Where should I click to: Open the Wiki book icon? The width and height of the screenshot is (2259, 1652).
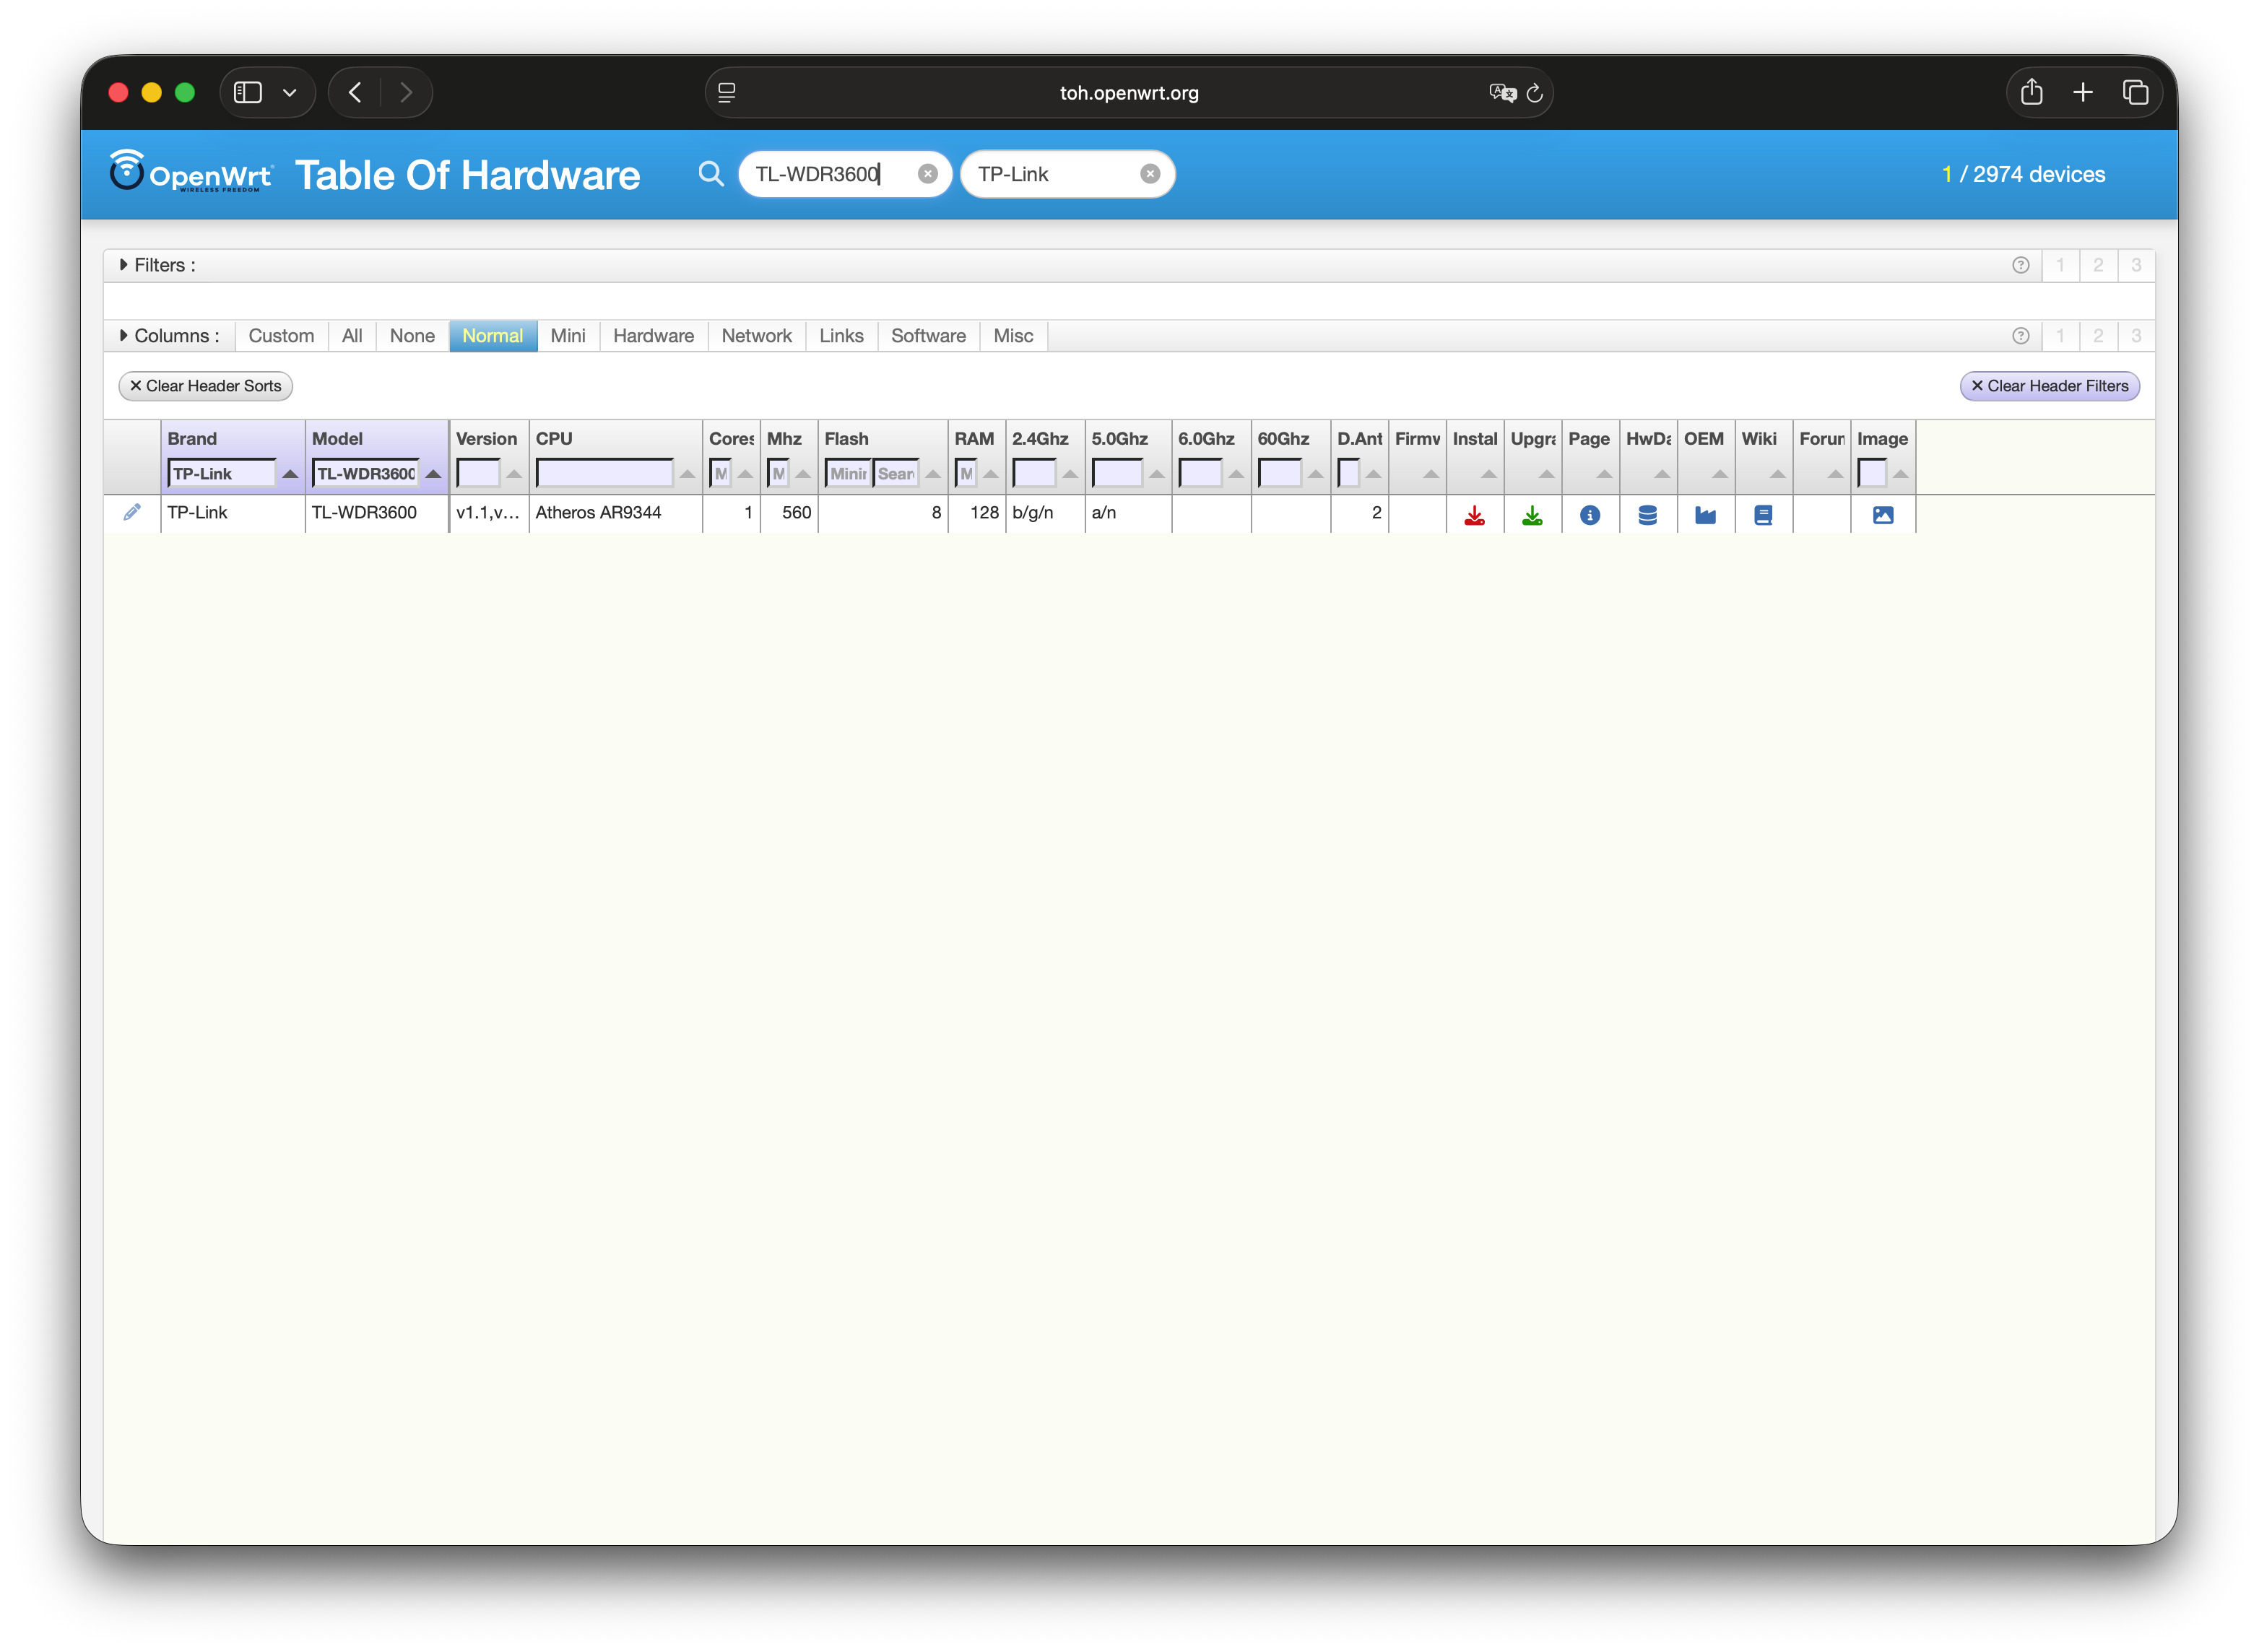[x=1763, y=515]
